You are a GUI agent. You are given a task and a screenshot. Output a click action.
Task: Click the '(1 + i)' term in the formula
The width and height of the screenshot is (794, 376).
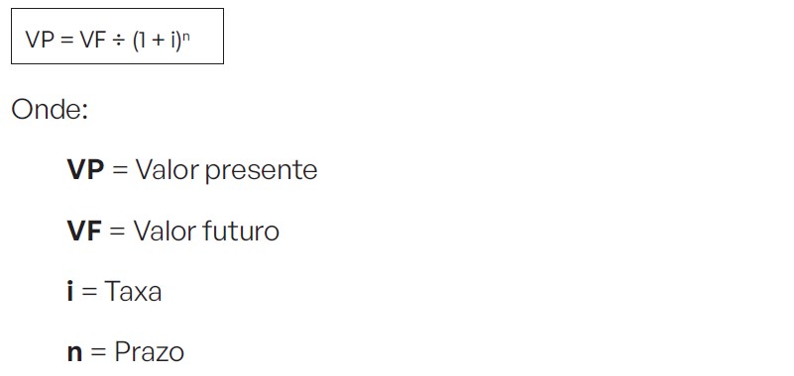click(157, 41)
